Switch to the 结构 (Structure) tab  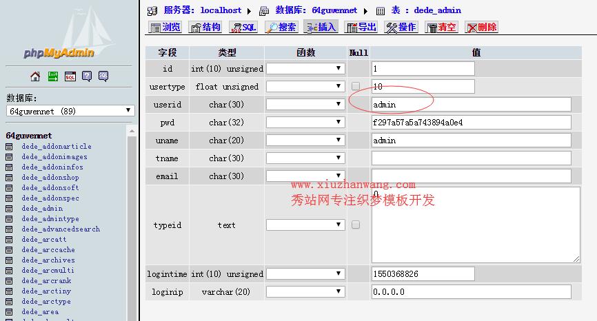pyautogui.click(x=205, y=28)
